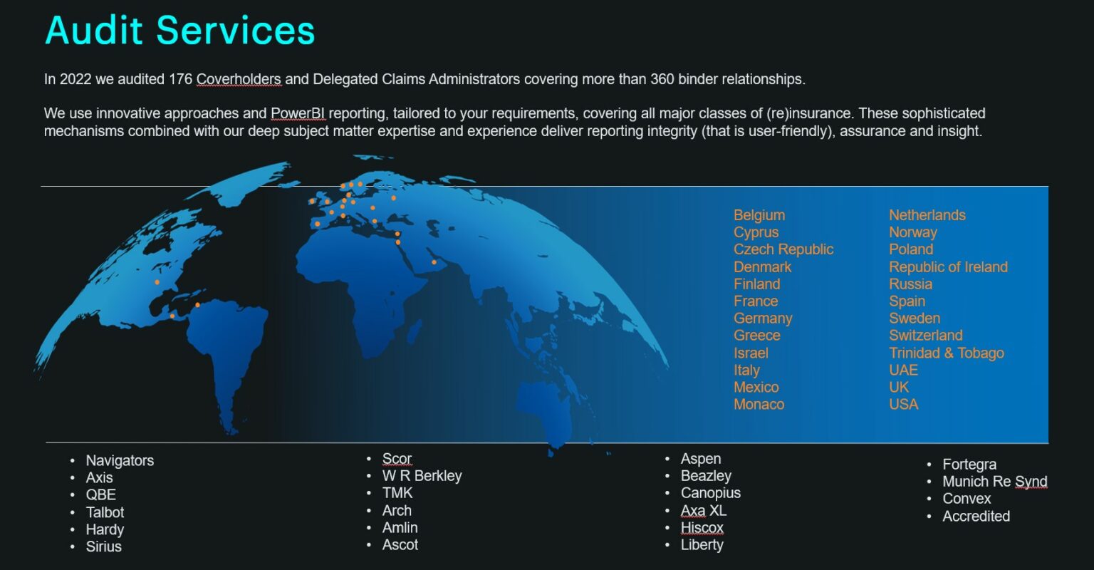Image resolution: width=1094 pixels, height=570 pixels.
Task: Click the Axa XL bullet item
Action: (x=704, y=511)
